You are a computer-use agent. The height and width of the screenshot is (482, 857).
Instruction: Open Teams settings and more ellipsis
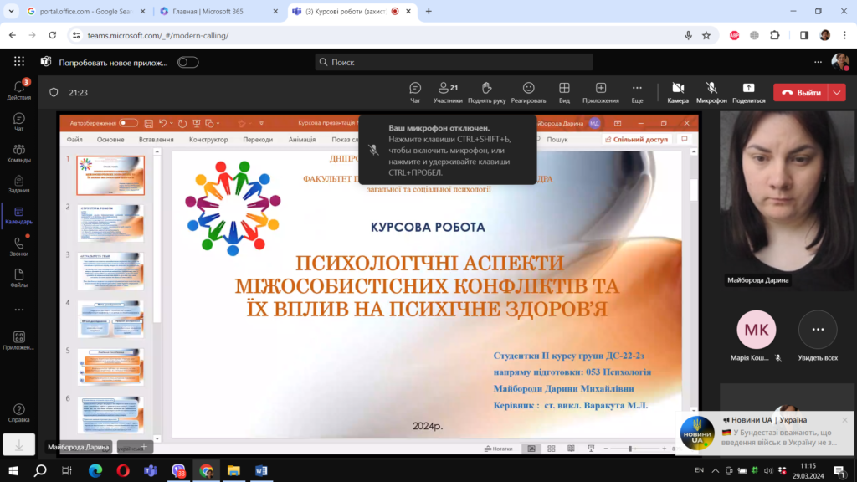[818, 62]
